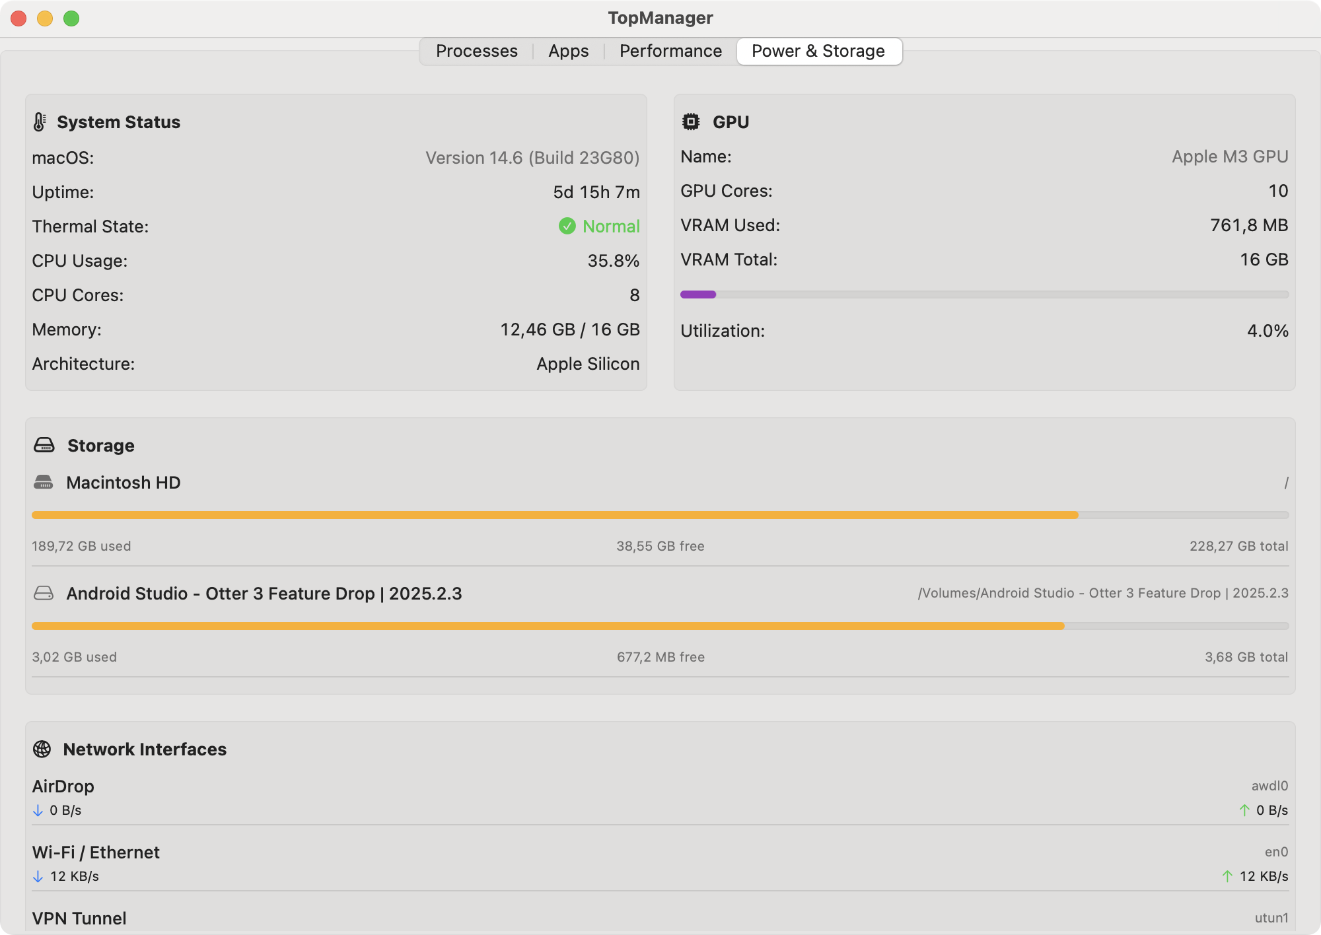Switch to the Performance tab
Screen dimensions: 1321x935
[x=670, y=52]
